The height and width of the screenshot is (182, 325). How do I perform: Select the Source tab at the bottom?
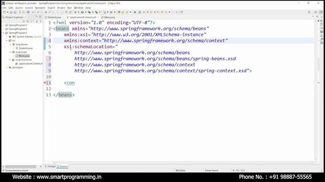point(62,166)
